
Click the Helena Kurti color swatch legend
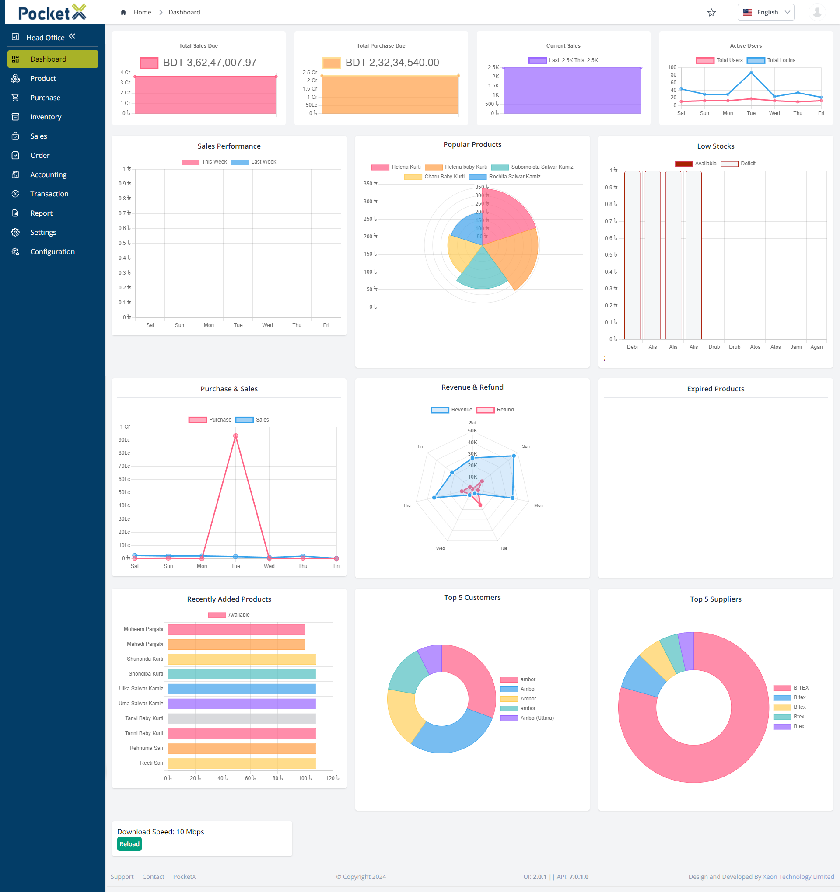click(380, 167)
